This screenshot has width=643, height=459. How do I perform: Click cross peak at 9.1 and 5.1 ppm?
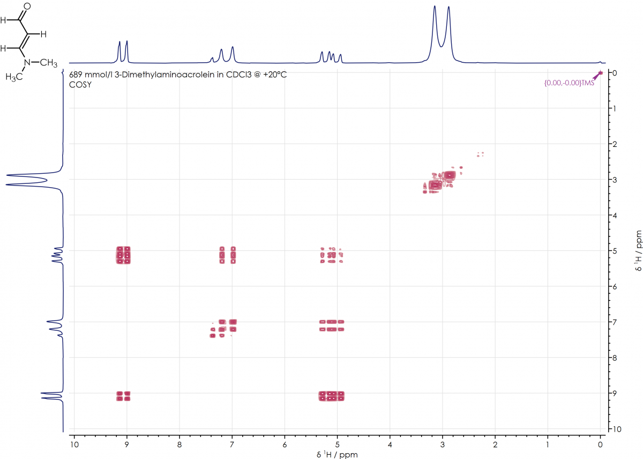coord(123,255)
